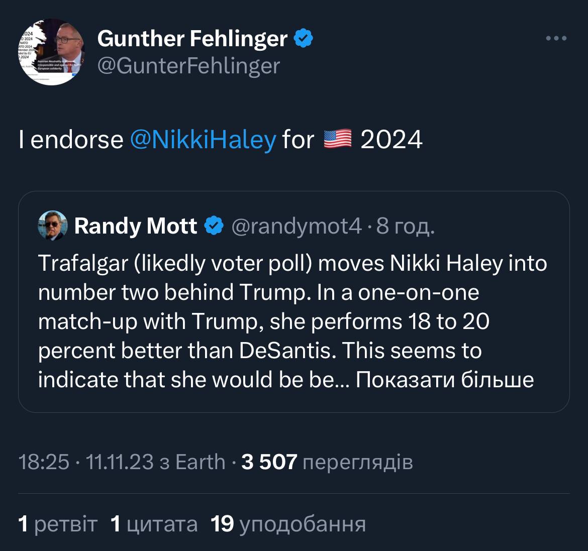Click the @randymot4 handle
Viewport: 588px width, 551px height.
pos(296,227)
